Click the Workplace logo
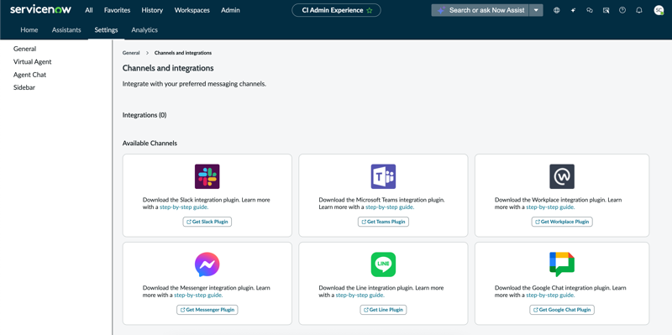 click(x=562, y=176)
